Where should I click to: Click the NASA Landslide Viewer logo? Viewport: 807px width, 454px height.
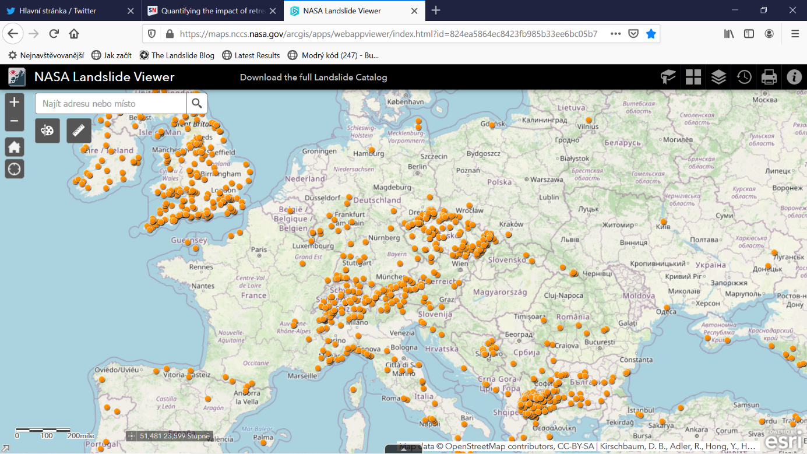tap(17, 77)
